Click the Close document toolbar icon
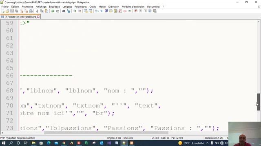 click(22, 11)
